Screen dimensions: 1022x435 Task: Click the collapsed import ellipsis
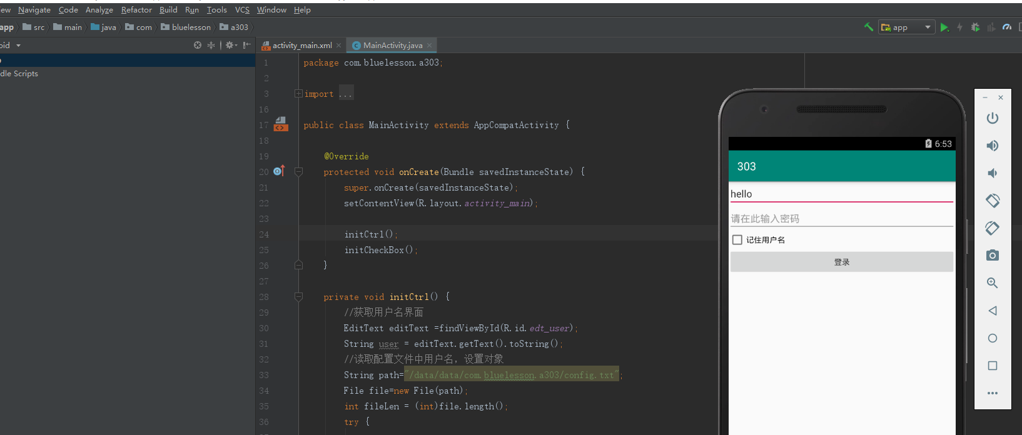coord(346,93)
